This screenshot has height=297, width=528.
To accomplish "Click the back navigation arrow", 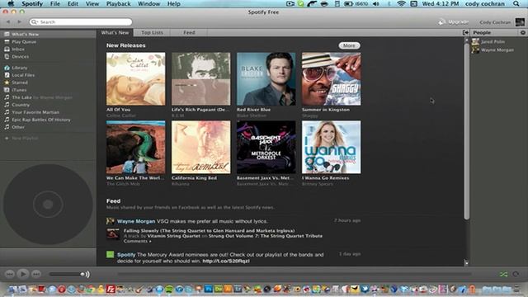I will [8, 22].
